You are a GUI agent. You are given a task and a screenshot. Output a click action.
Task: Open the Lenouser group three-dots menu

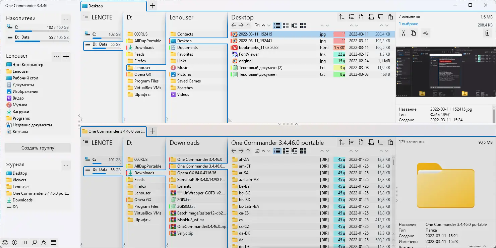pyautogui.click(x=56, y=56)
